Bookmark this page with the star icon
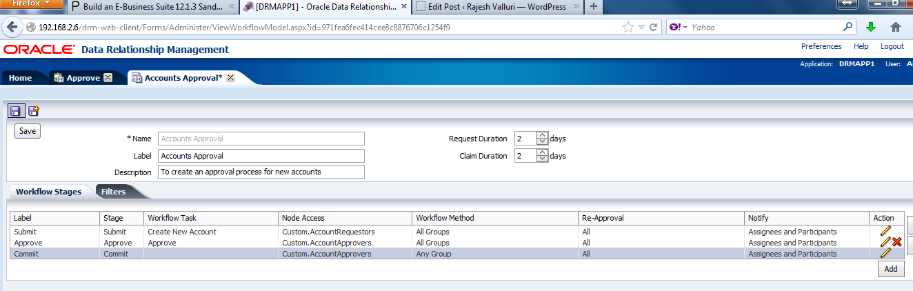Screen dimensions: 913x291 tap(628, 28)
